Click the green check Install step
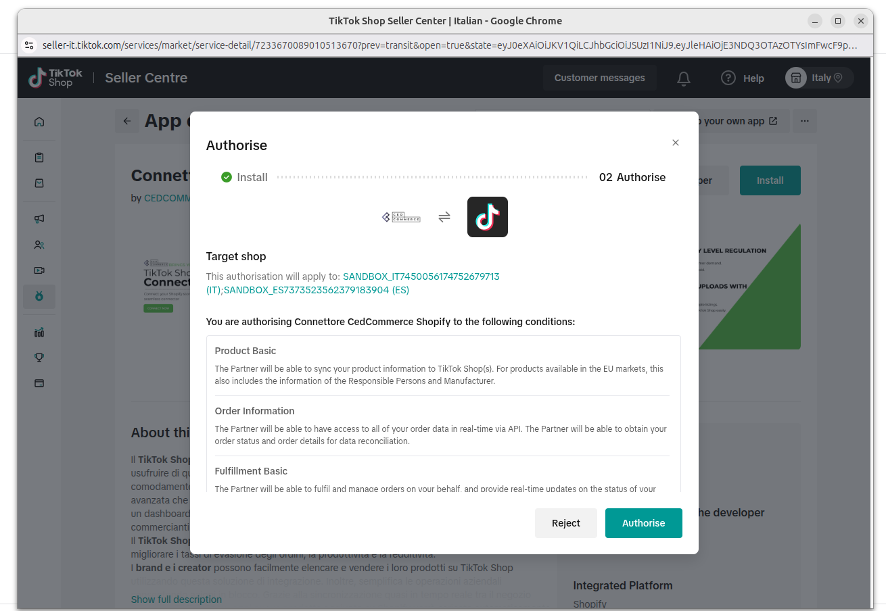This screenshot has height=611, width=886. [244, 177]
